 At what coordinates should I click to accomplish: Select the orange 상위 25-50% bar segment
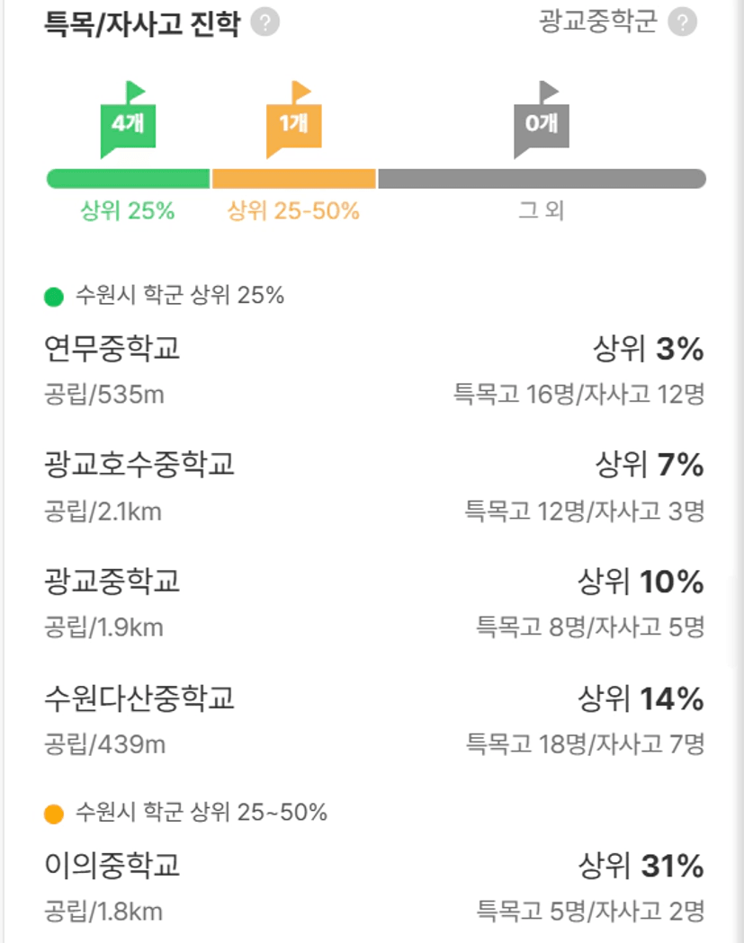[x=294, y=179]
